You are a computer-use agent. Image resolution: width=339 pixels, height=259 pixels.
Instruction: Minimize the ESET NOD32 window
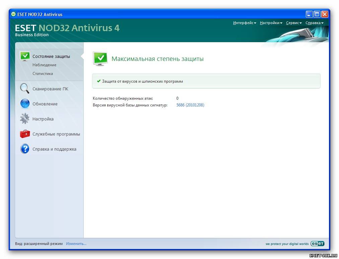(x=309, y=14)
